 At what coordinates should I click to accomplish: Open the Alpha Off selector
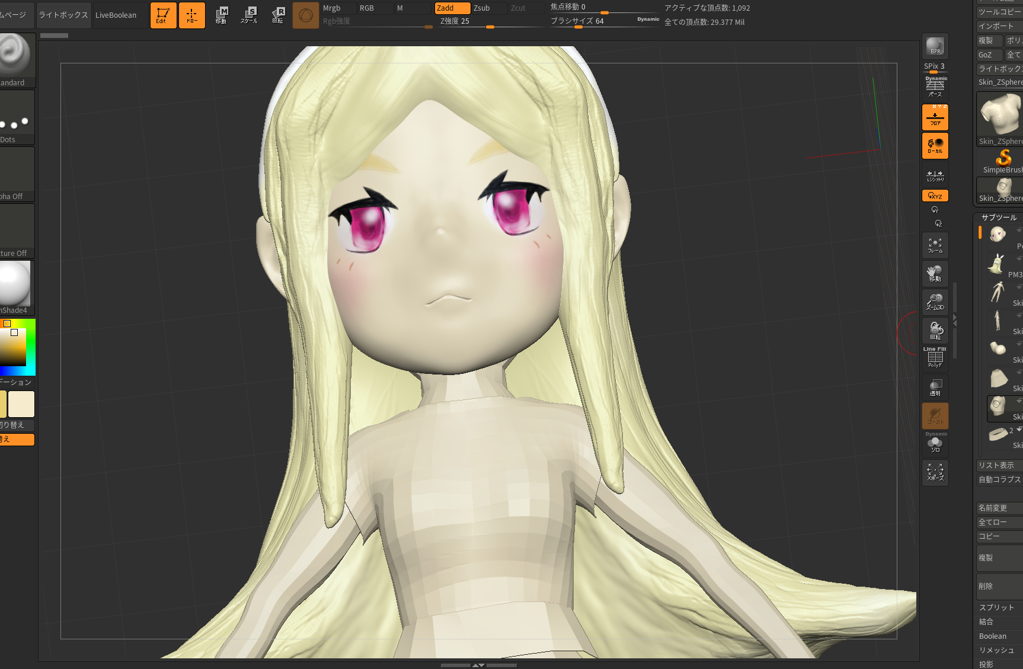(17, 174)
